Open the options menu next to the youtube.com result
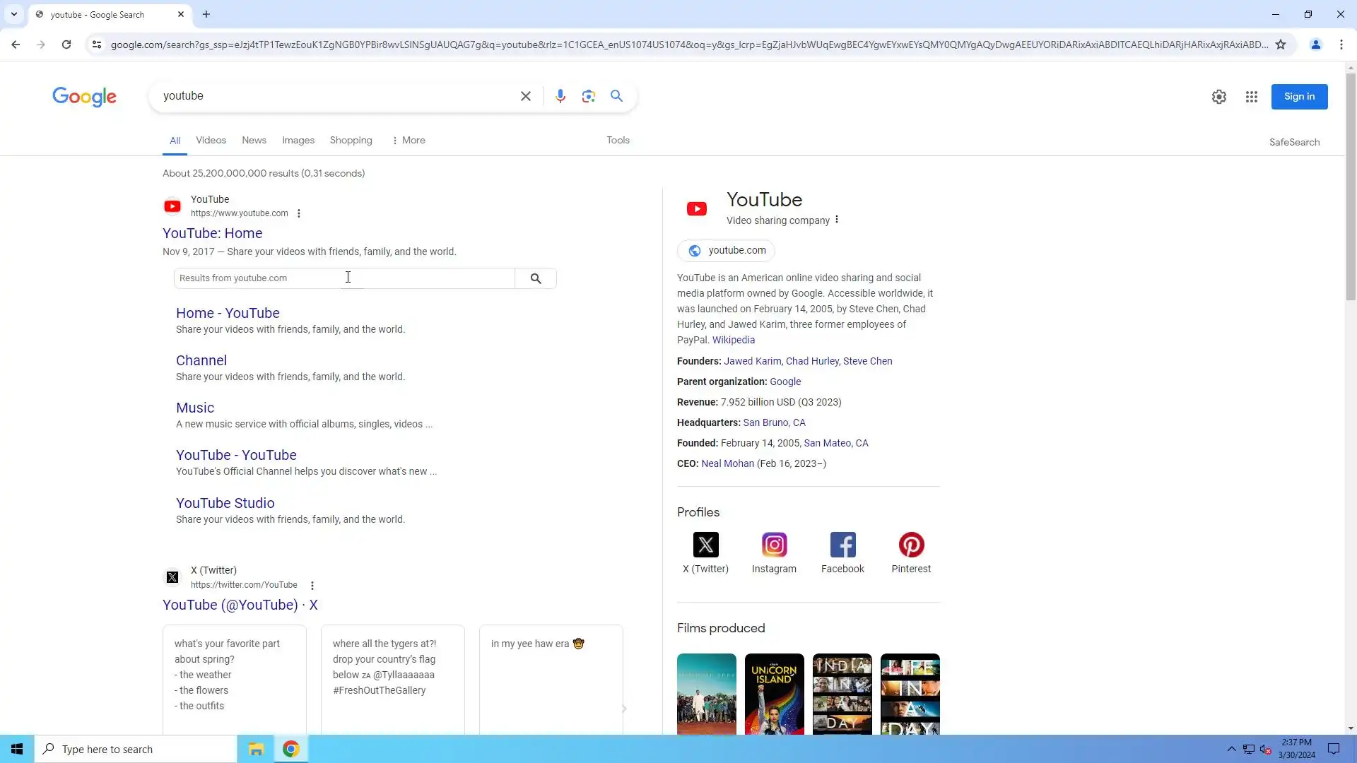 298,213
